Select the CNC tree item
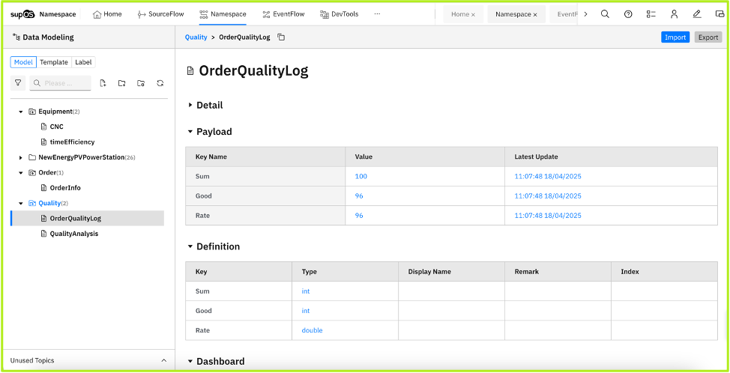Viewport: 730px width, 373px height. (x=56, y=127)
